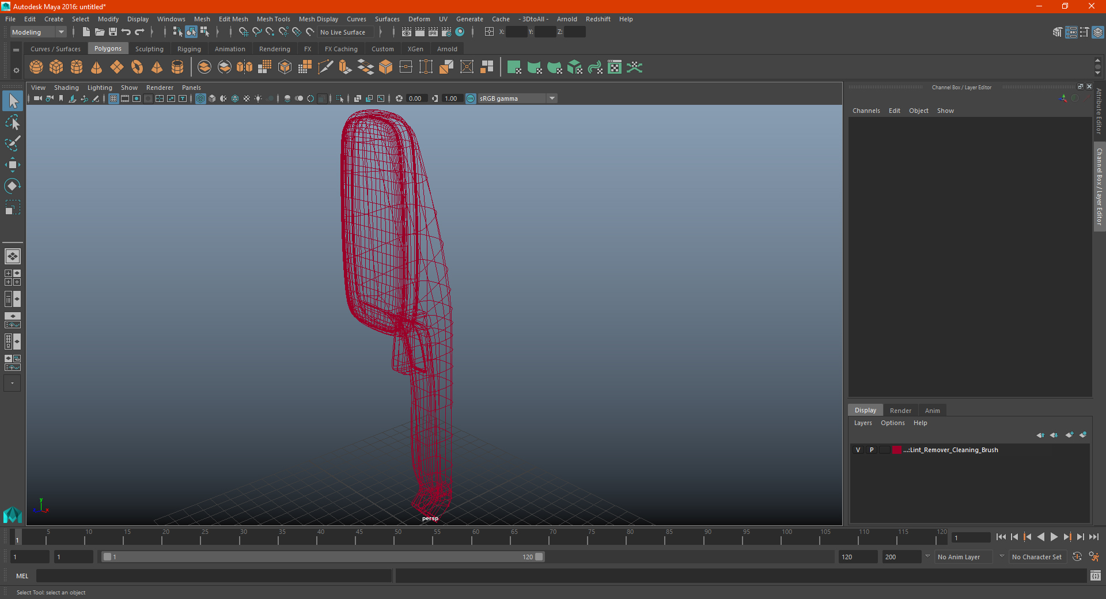The width and height of the screenshot is (1106, 599).
Task: Toggle playback P box of Lint_Remover_Cleaning_Brush layer
Action: [872, 450]
